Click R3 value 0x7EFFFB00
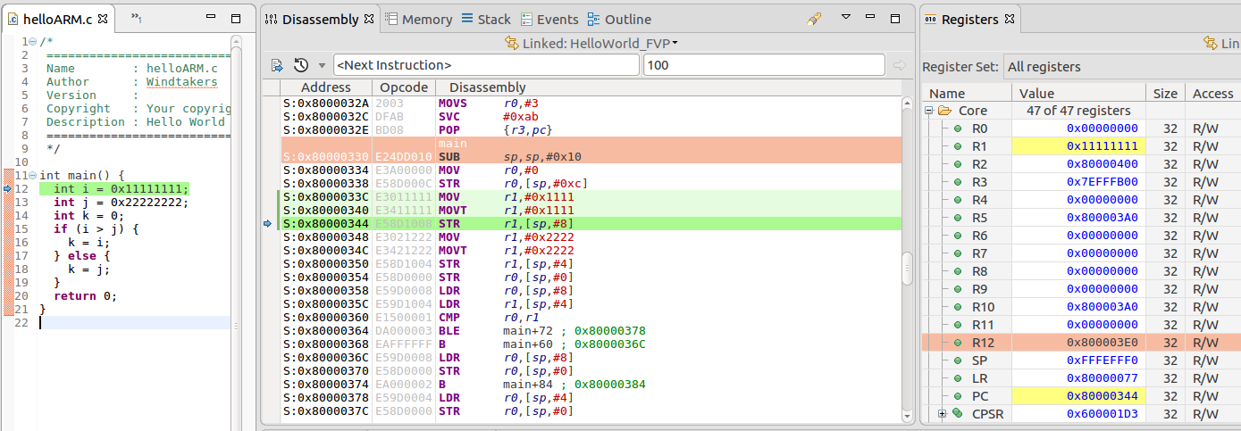Screen dimensions: 1241x431 pyautogui.click(x=1102, y=182)
